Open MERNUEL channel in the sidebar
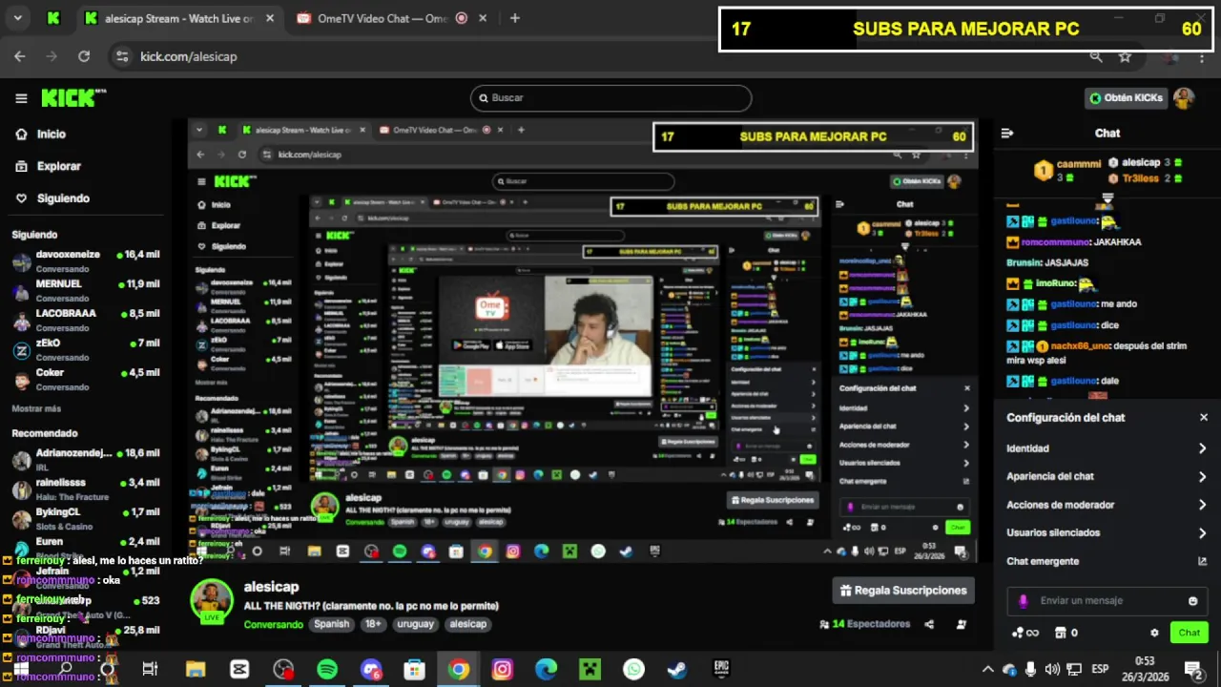The image size is (1221, 687). point(86,291)
